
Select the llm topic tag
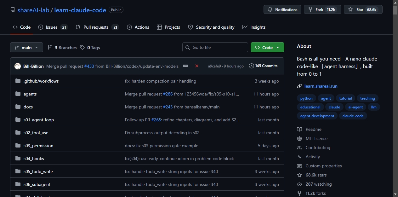point(374,107)
